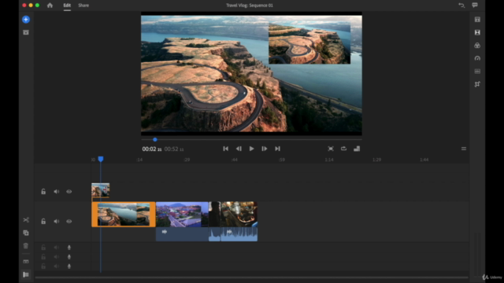Click the third audio track's microphone
The width and height of the screenshot is (504, 283).
69,266
